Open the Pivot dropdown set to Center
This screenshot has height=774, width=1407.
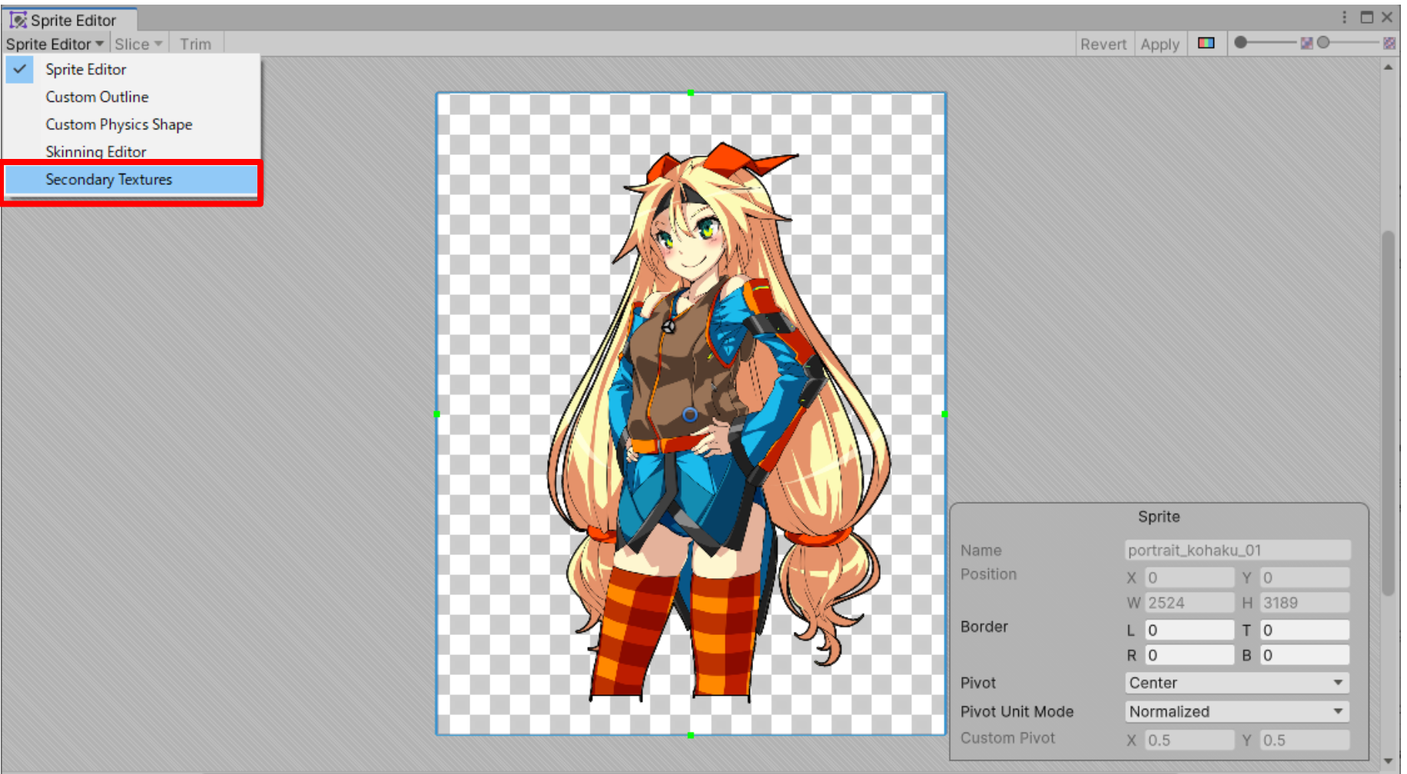(1236, 683)
